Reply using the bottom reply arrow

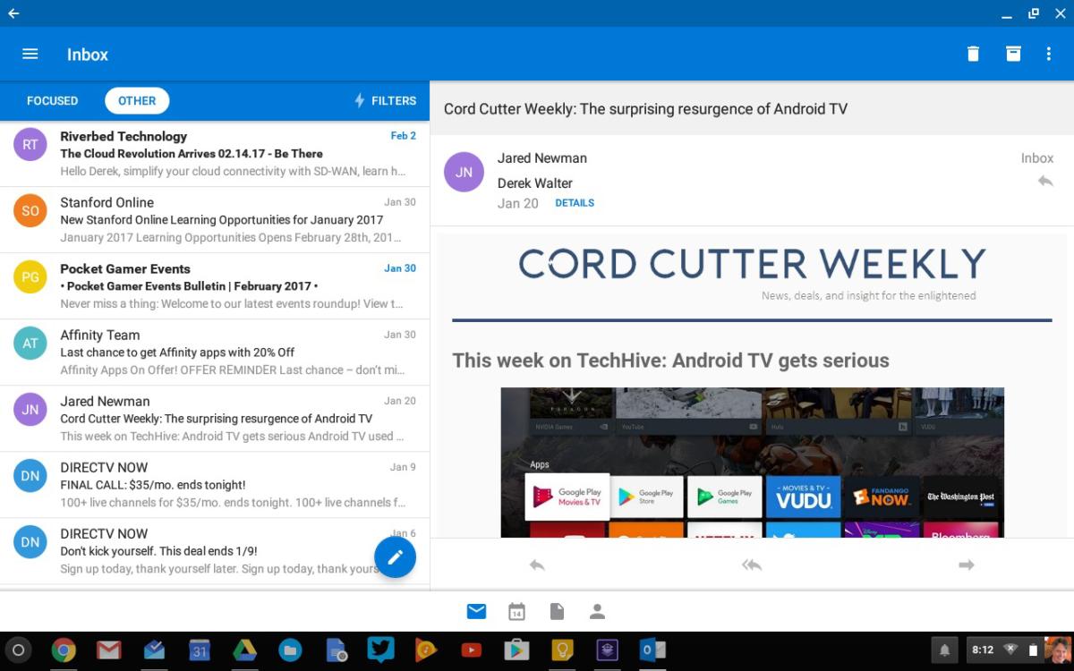coord(537,565)
